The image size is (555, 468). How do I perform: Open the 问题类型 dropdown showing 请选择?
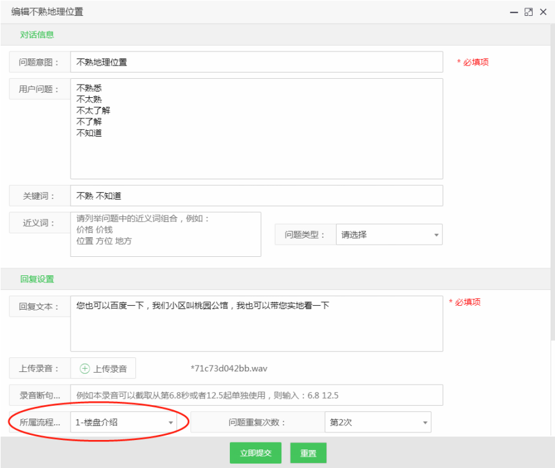389,235
